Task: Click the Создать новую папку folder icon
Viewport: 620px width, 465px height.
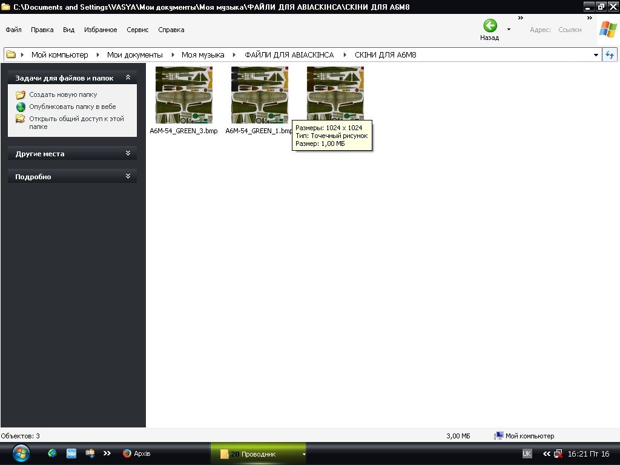Action: tap(21, 95)
